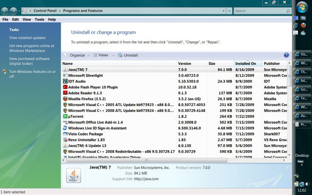Screen dimensions: 312x195
Task: Click the large Java icon in details pane
Action: 74,175
